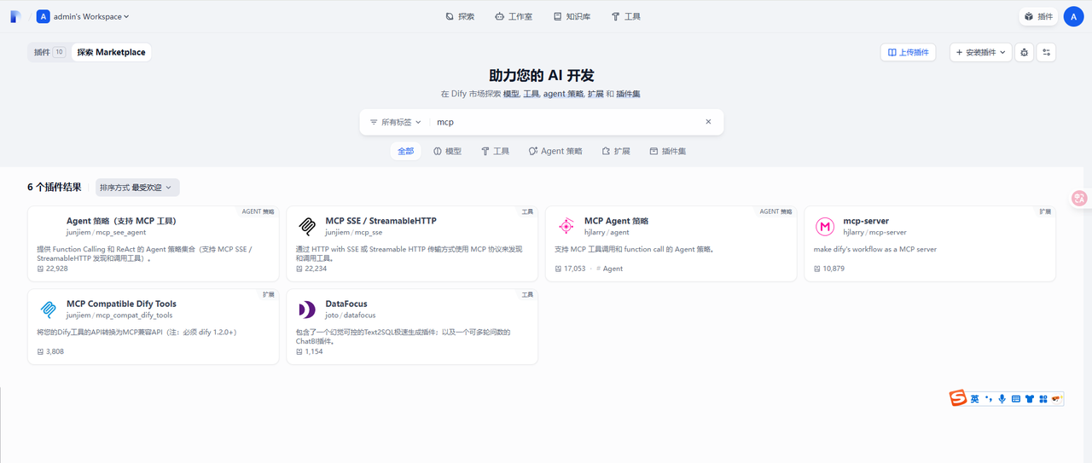Click download count 22,928
Viewport: 1092px width, 463px height.
coord(52,269)
